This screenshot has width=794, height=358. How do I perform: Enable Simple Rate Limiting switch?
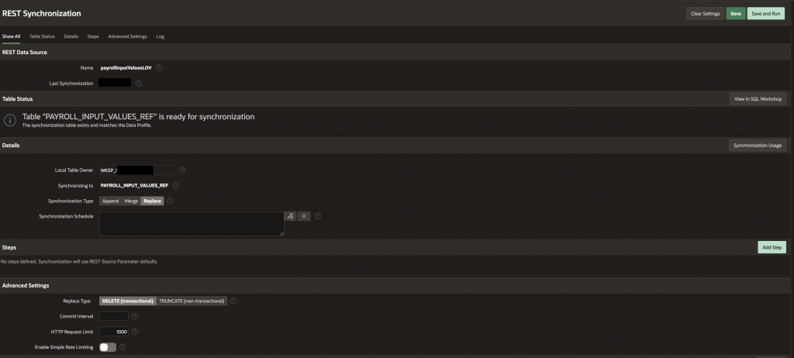click(x=108, y=347)
